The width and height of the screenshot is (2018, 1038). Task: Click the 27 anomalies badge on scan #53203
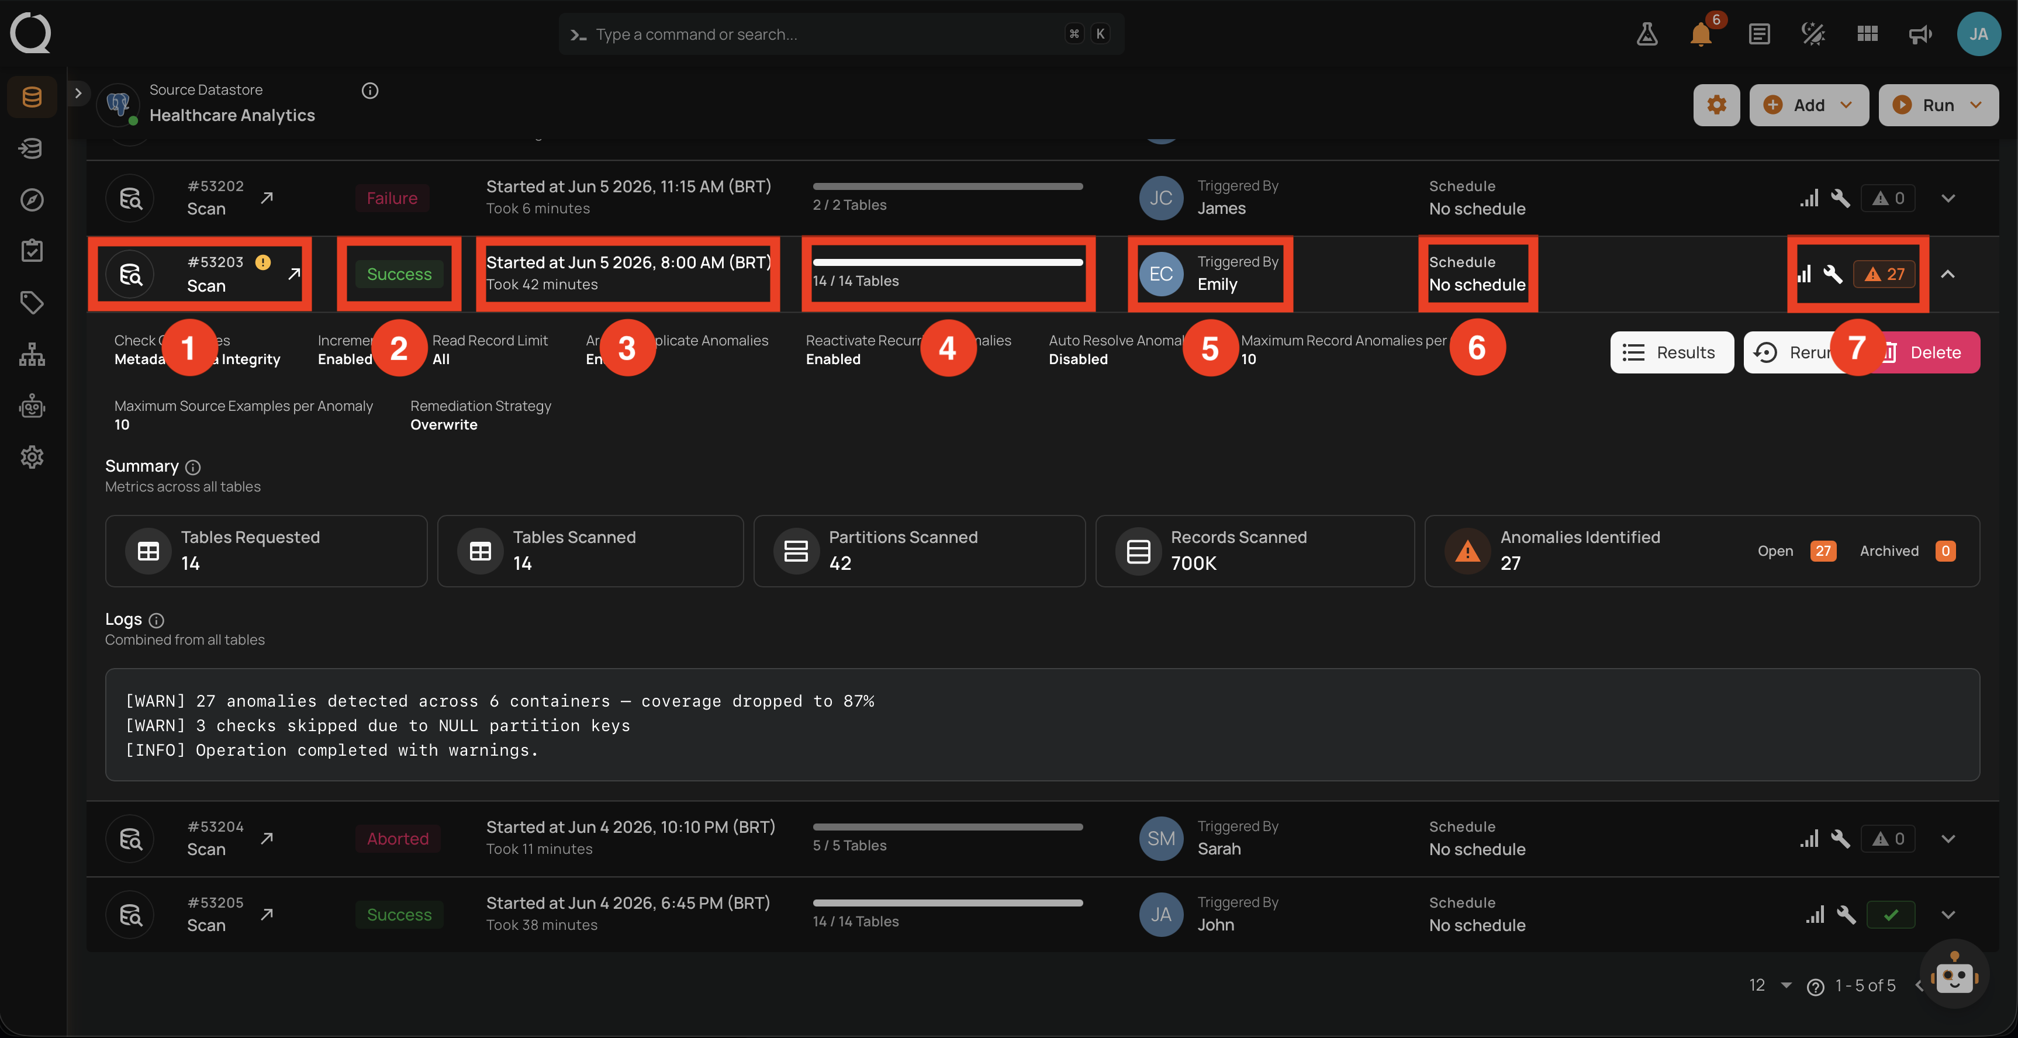point(1884,274)
